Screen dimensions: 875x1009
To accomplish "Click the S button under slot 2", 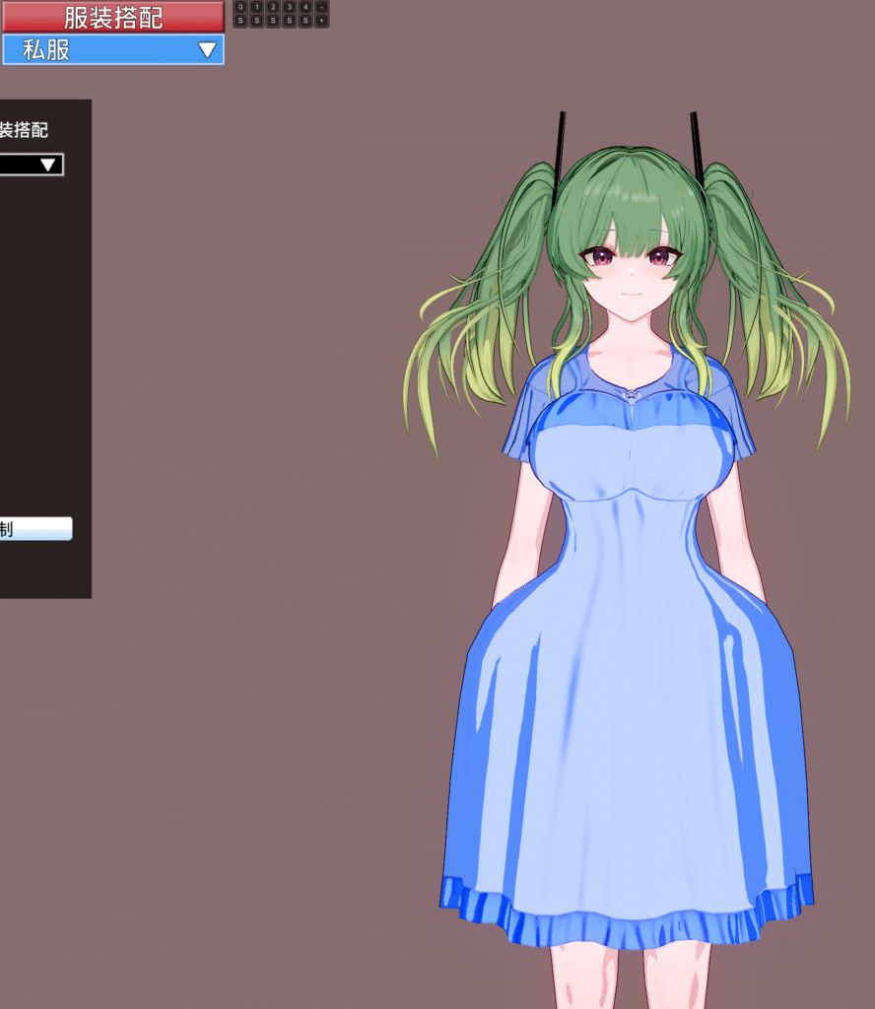I will [273, 21].
